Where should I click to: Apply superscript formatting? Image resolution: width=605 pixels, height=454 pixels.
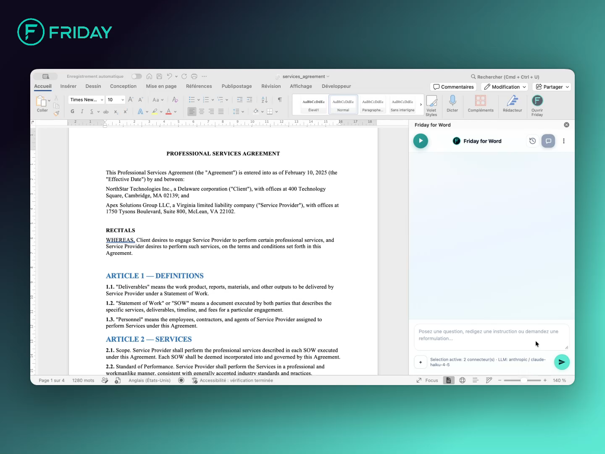click(126, 111)
